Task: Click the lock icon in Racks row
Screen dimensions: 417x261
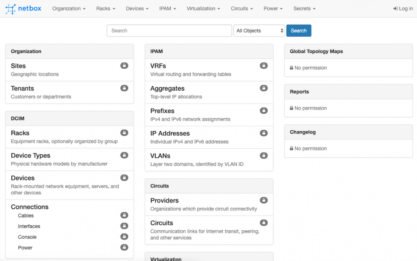Action: (x=124, y=133)
